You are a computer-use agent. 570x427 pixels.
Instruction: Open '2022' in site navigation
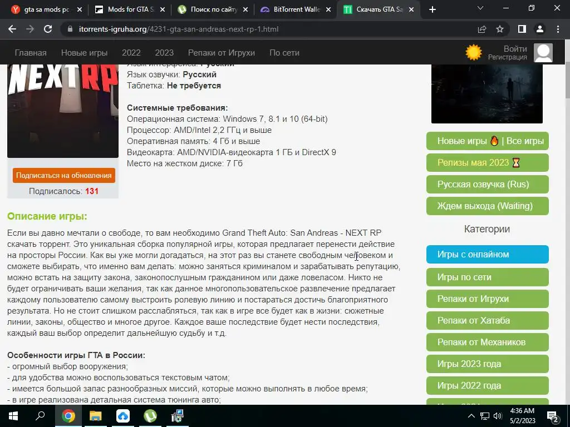coord(131,53)
